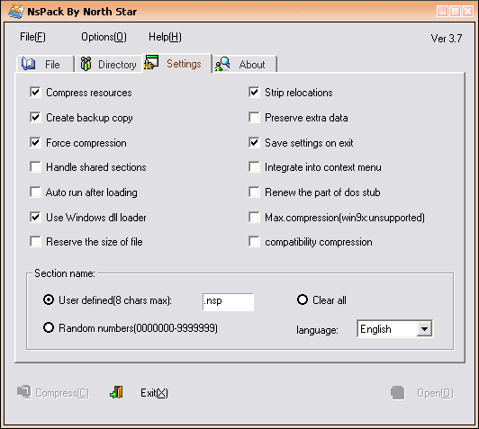Click the open book icon on File tab
479x429 pixels.
[29, 64]
